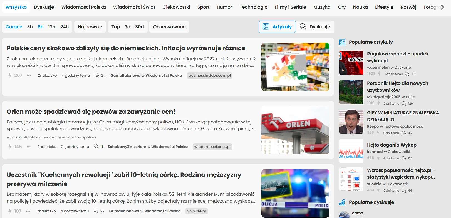
Task: Open the Dyskusje category in top navigation
Action: 44,7
